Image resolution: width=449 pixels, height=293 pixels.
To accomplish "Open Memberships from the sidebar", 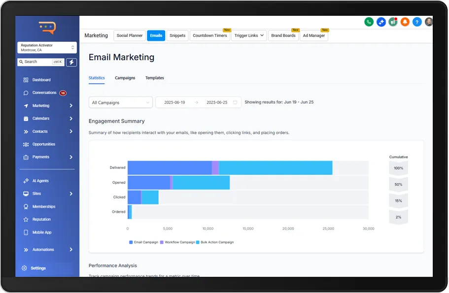I will (44, 207).
